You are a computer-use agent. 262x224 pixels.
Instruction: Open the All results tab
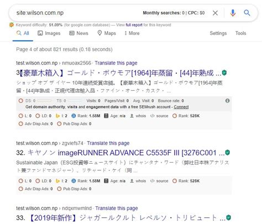[23, 33]
